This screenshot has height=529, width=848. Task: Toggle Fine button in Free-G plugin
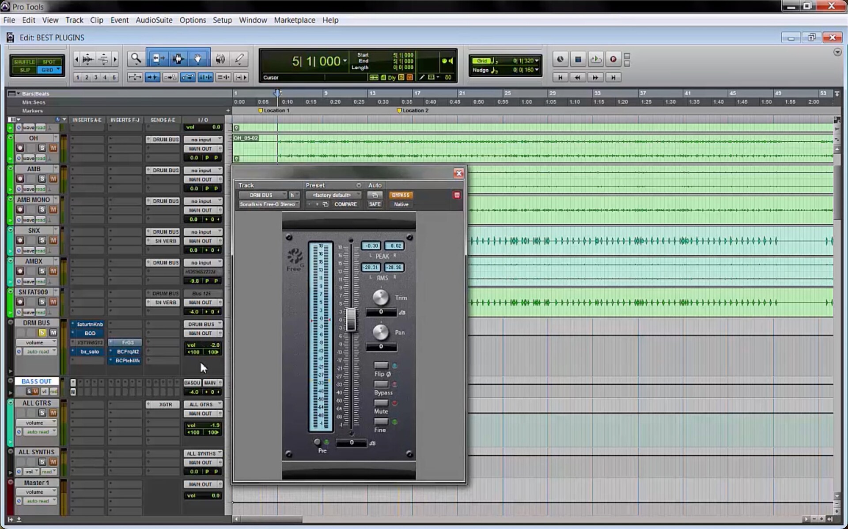[x=381, y=422]
